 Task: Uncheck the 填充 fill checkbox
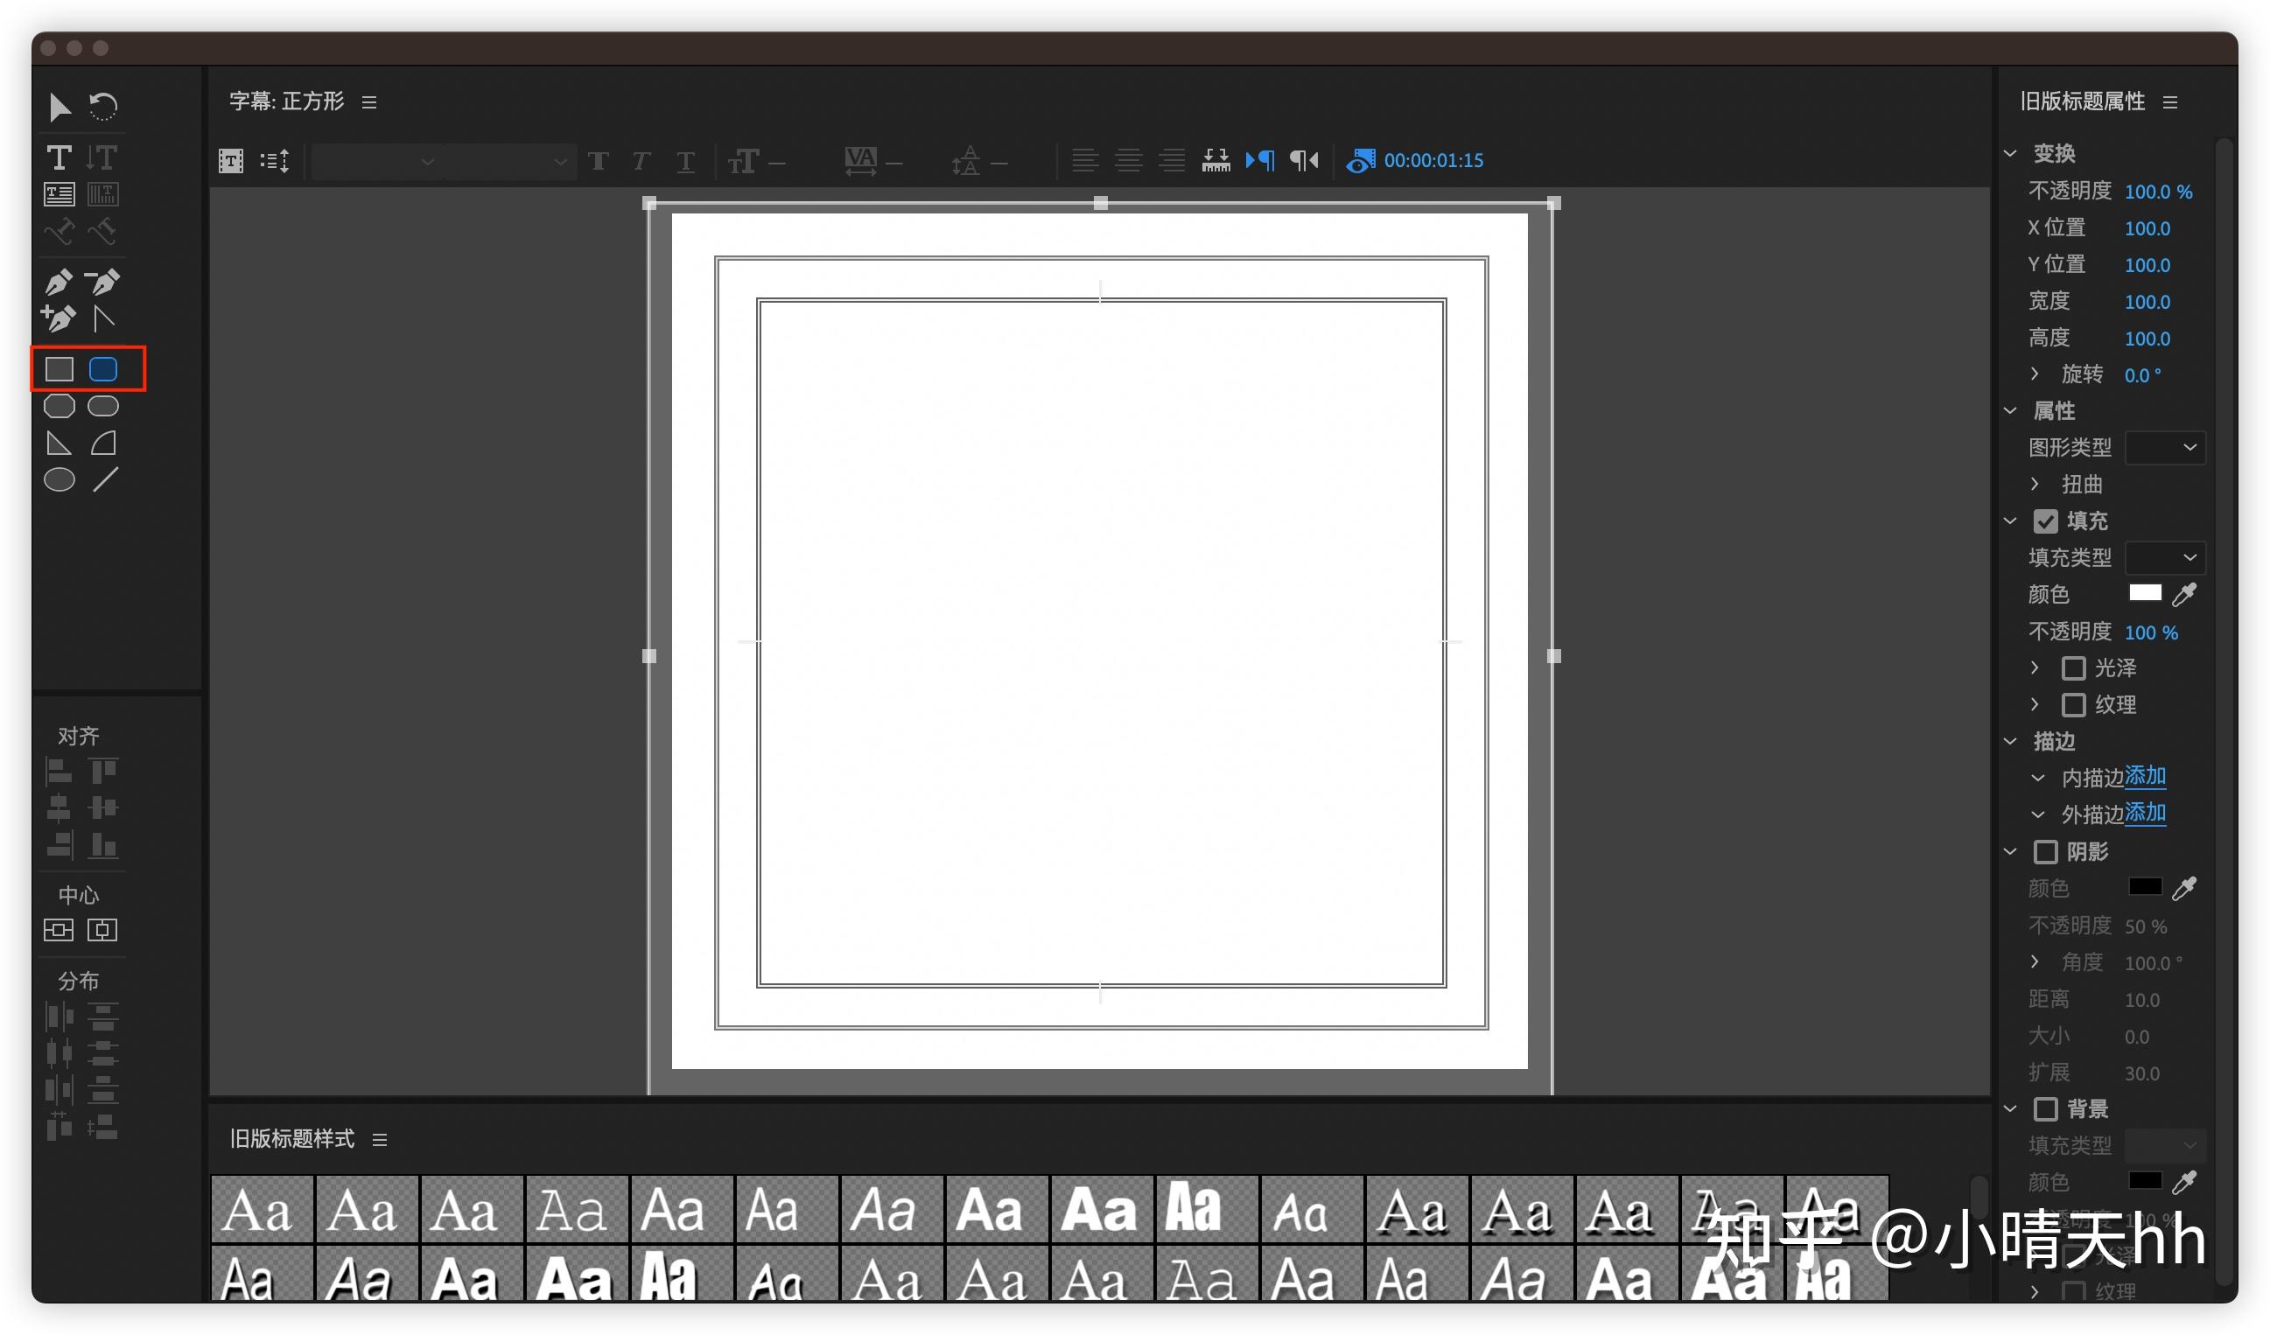pyautogui.click(x=2046, y=521)
